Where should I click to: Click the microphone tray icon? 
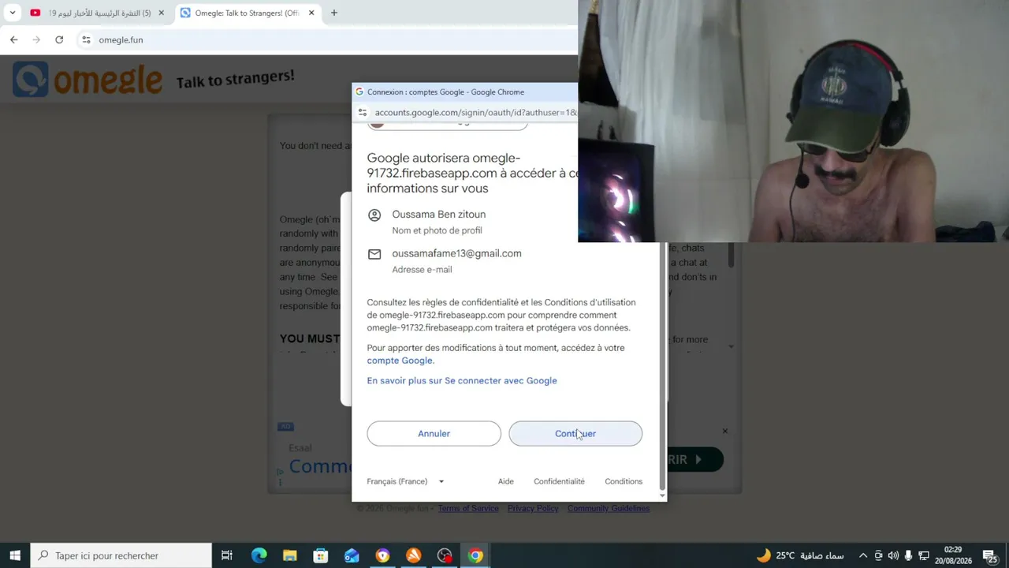tap(908, 555)
